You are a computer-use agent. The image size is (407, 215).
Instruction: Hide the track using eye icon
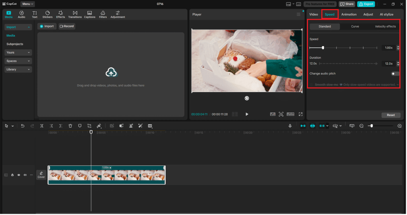pos(19,175)
